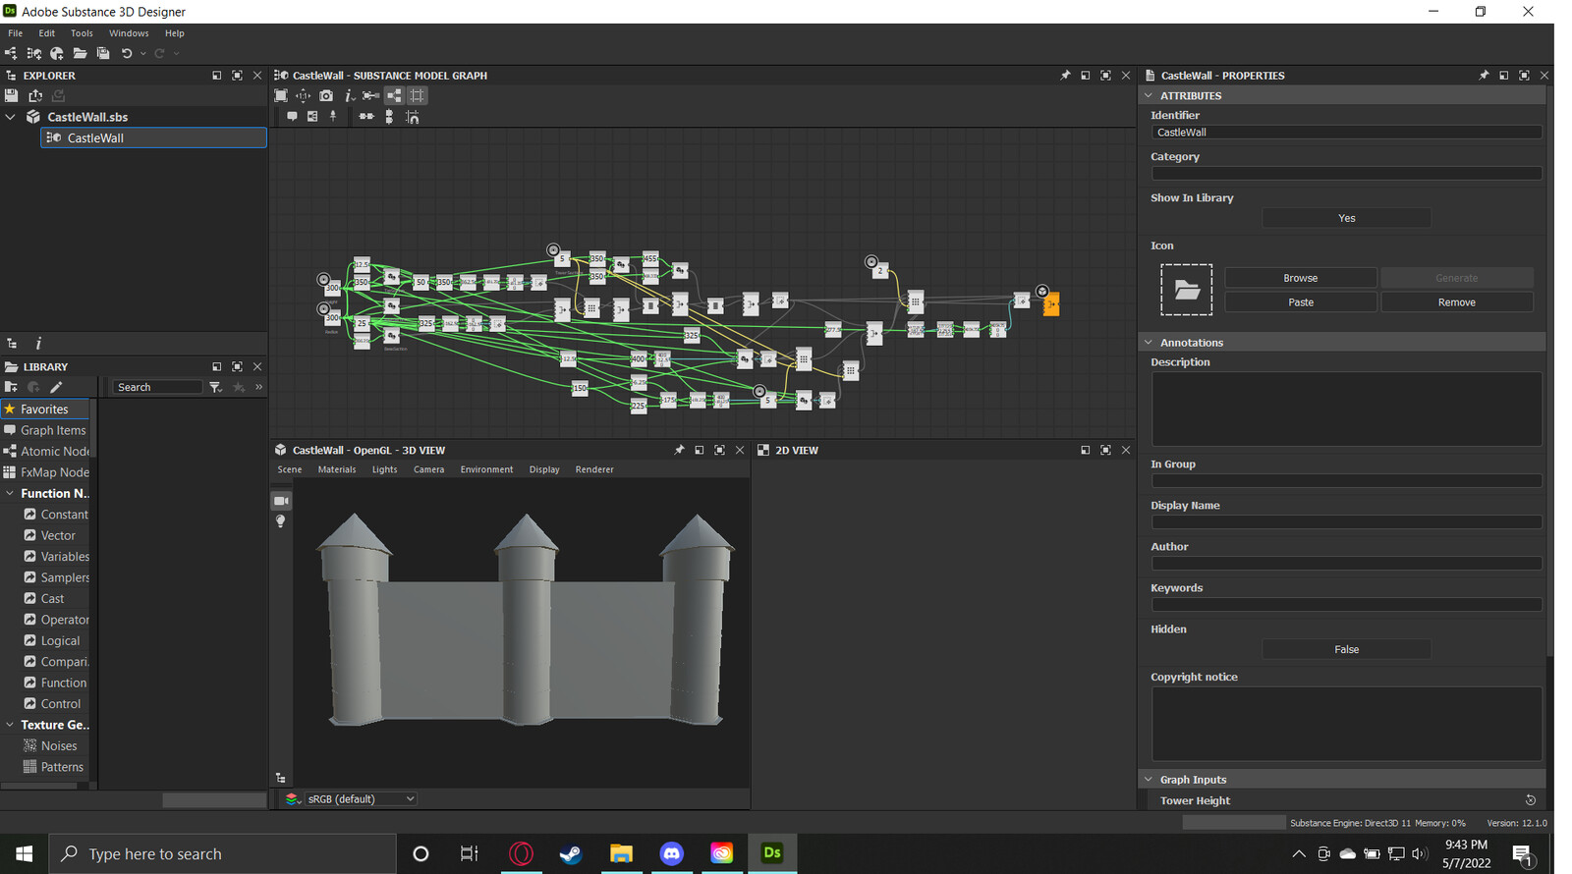Click the pan/center view icon in graph toolbar

(x=303, y=95)
